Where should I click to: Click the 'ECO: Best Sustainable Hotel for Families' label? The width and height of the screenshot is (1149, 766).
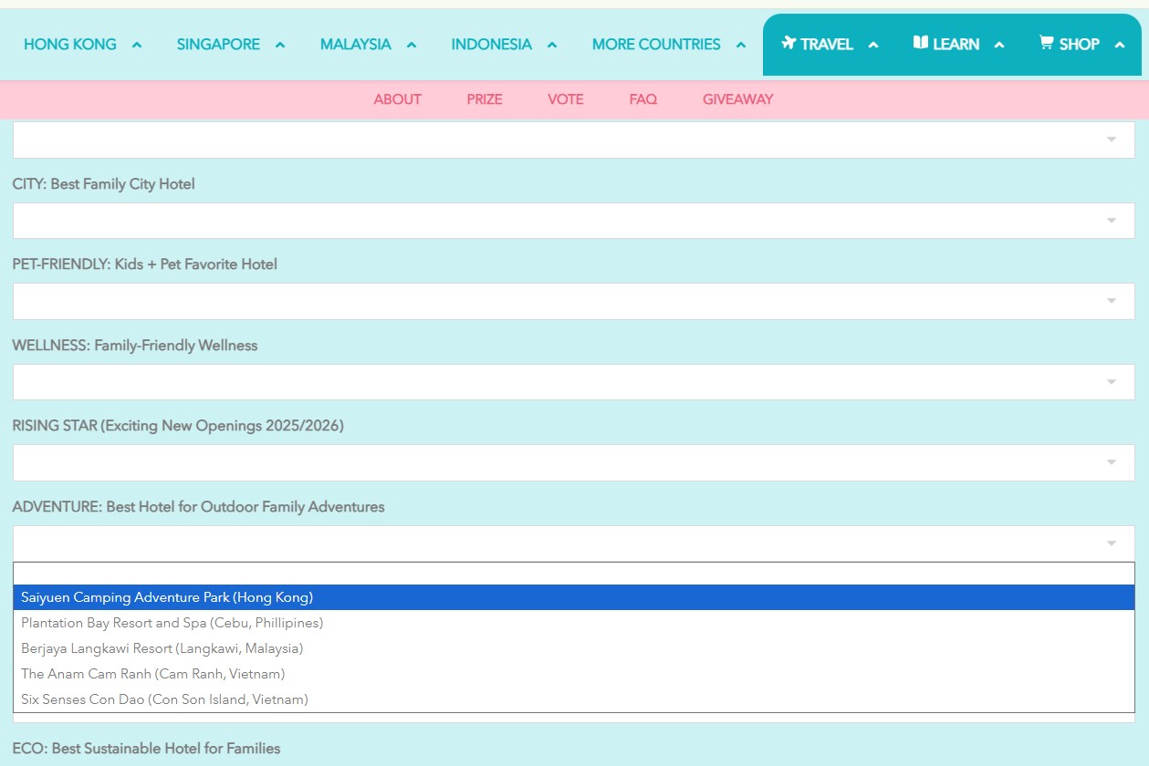147,749
